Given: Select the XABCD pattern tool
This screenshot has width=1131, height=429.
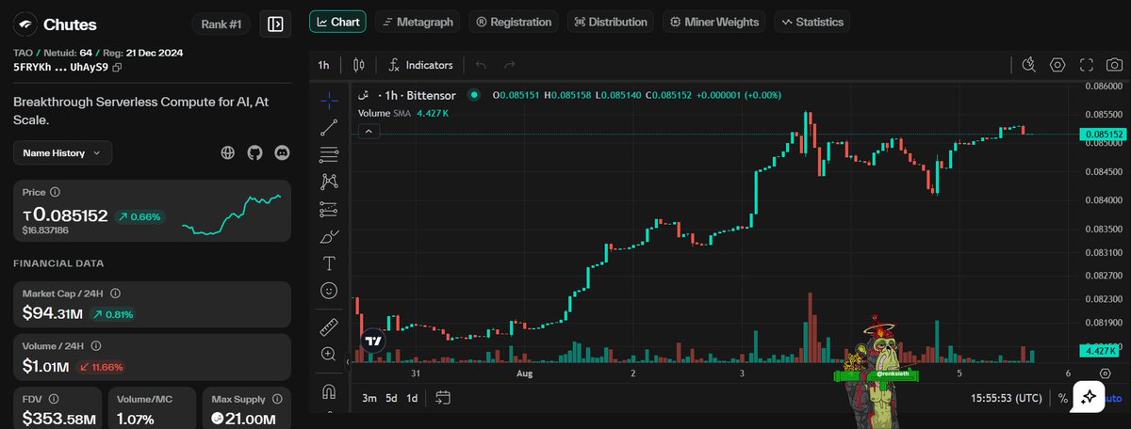Looking at the screenshot, I should (x=329, y=182).
